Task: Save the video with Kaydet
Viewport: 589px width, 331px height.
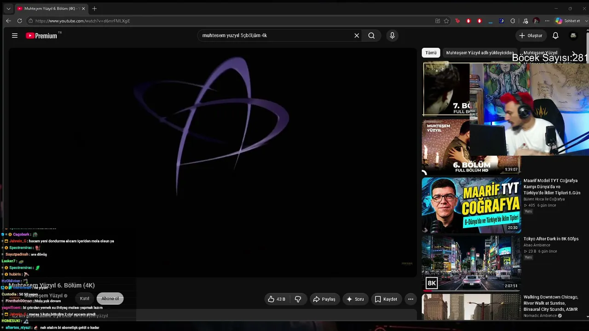Action: pyautogui.click(x=386, y=299)
